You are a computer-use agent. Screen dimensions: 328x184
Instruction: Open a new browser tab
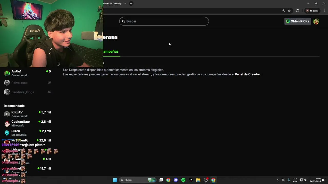[x=131, y=4]
